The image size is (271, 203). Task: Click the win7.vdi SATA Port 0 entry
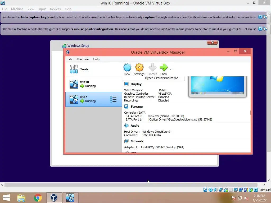[166, 116]
